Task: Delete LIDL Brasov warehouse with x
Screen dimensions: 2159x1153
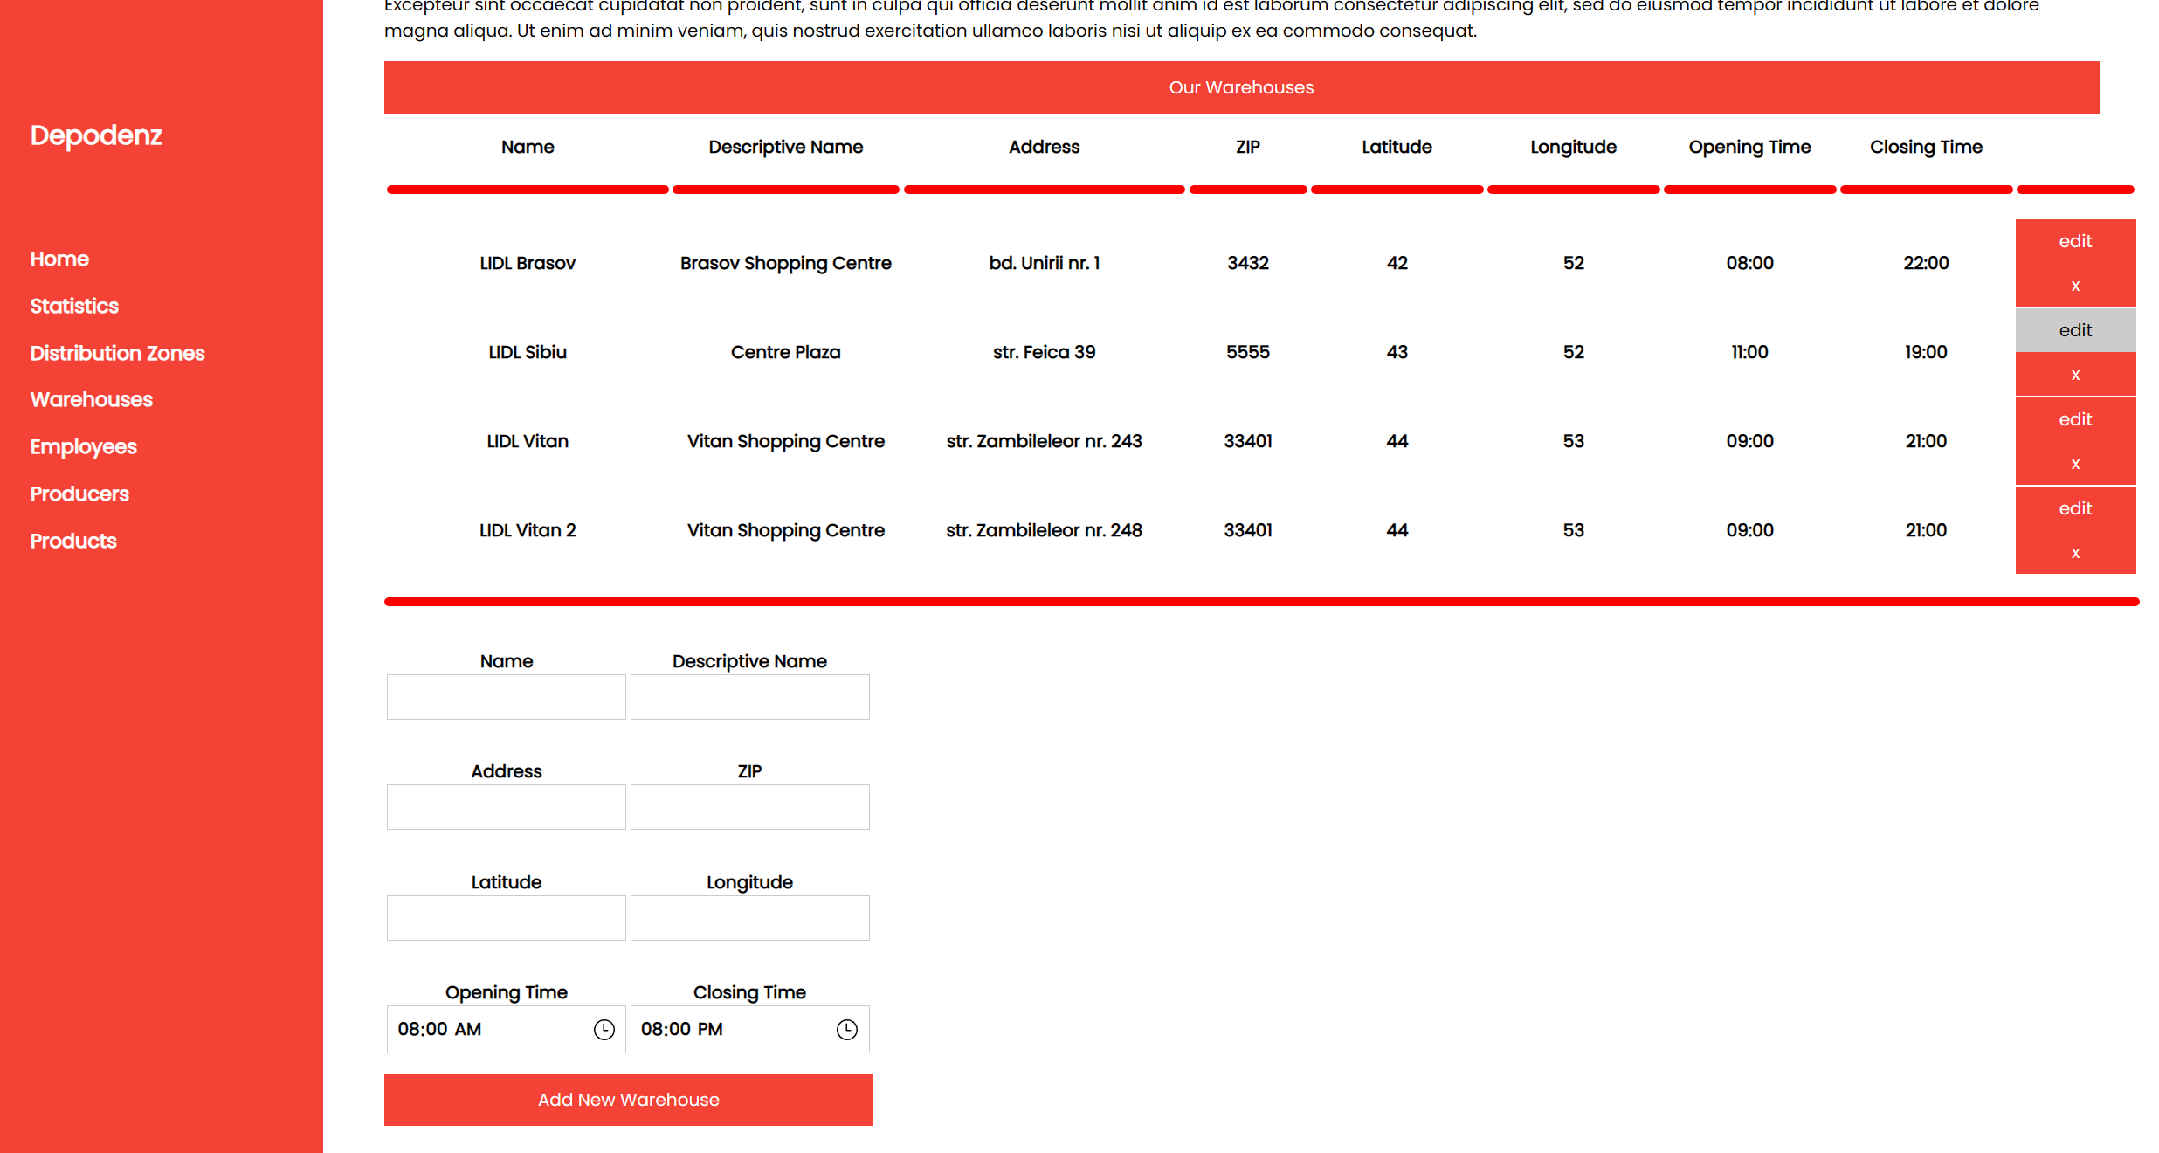Action: click(2075, 286)
